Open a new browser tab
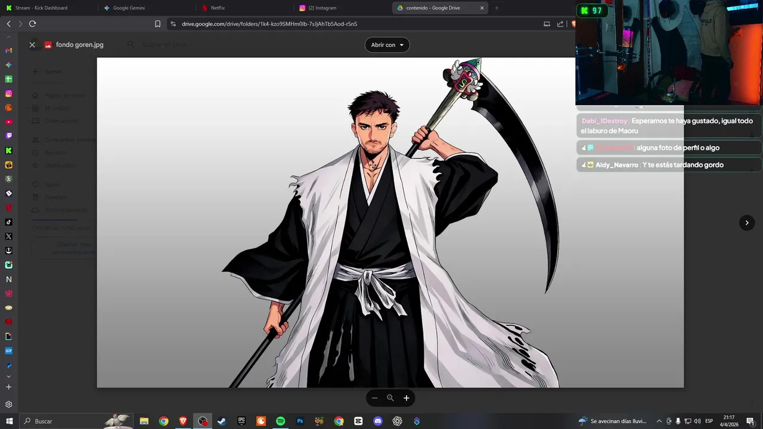This screenshot has height=429, width=763. 497,8
